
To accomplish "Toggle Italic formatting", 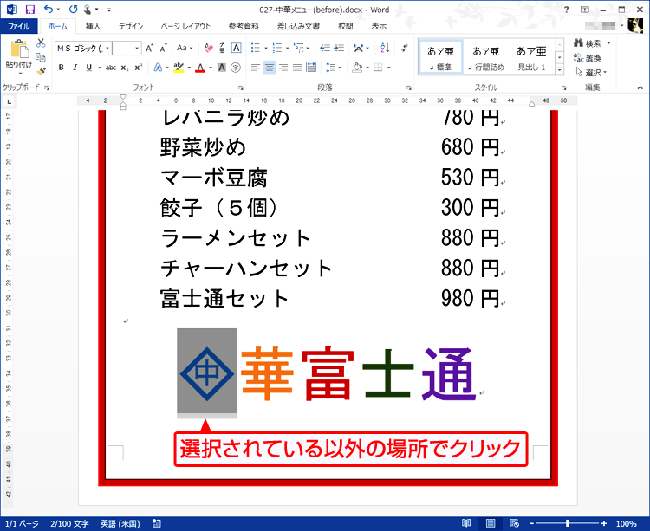I will [x=75, y=68].
